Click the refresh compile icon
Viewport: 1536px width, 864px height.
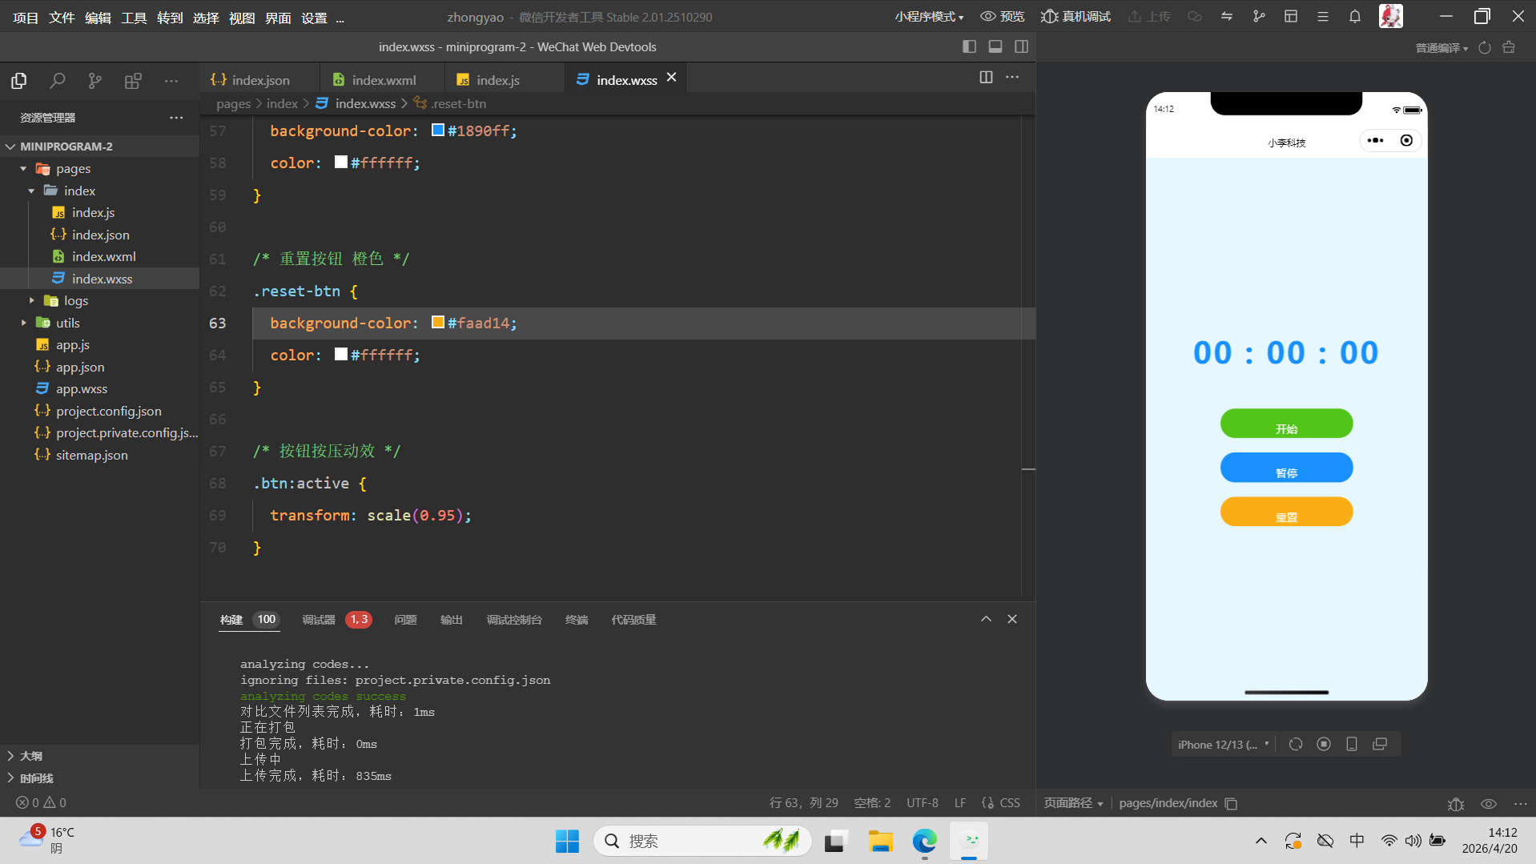[1484, 48]
